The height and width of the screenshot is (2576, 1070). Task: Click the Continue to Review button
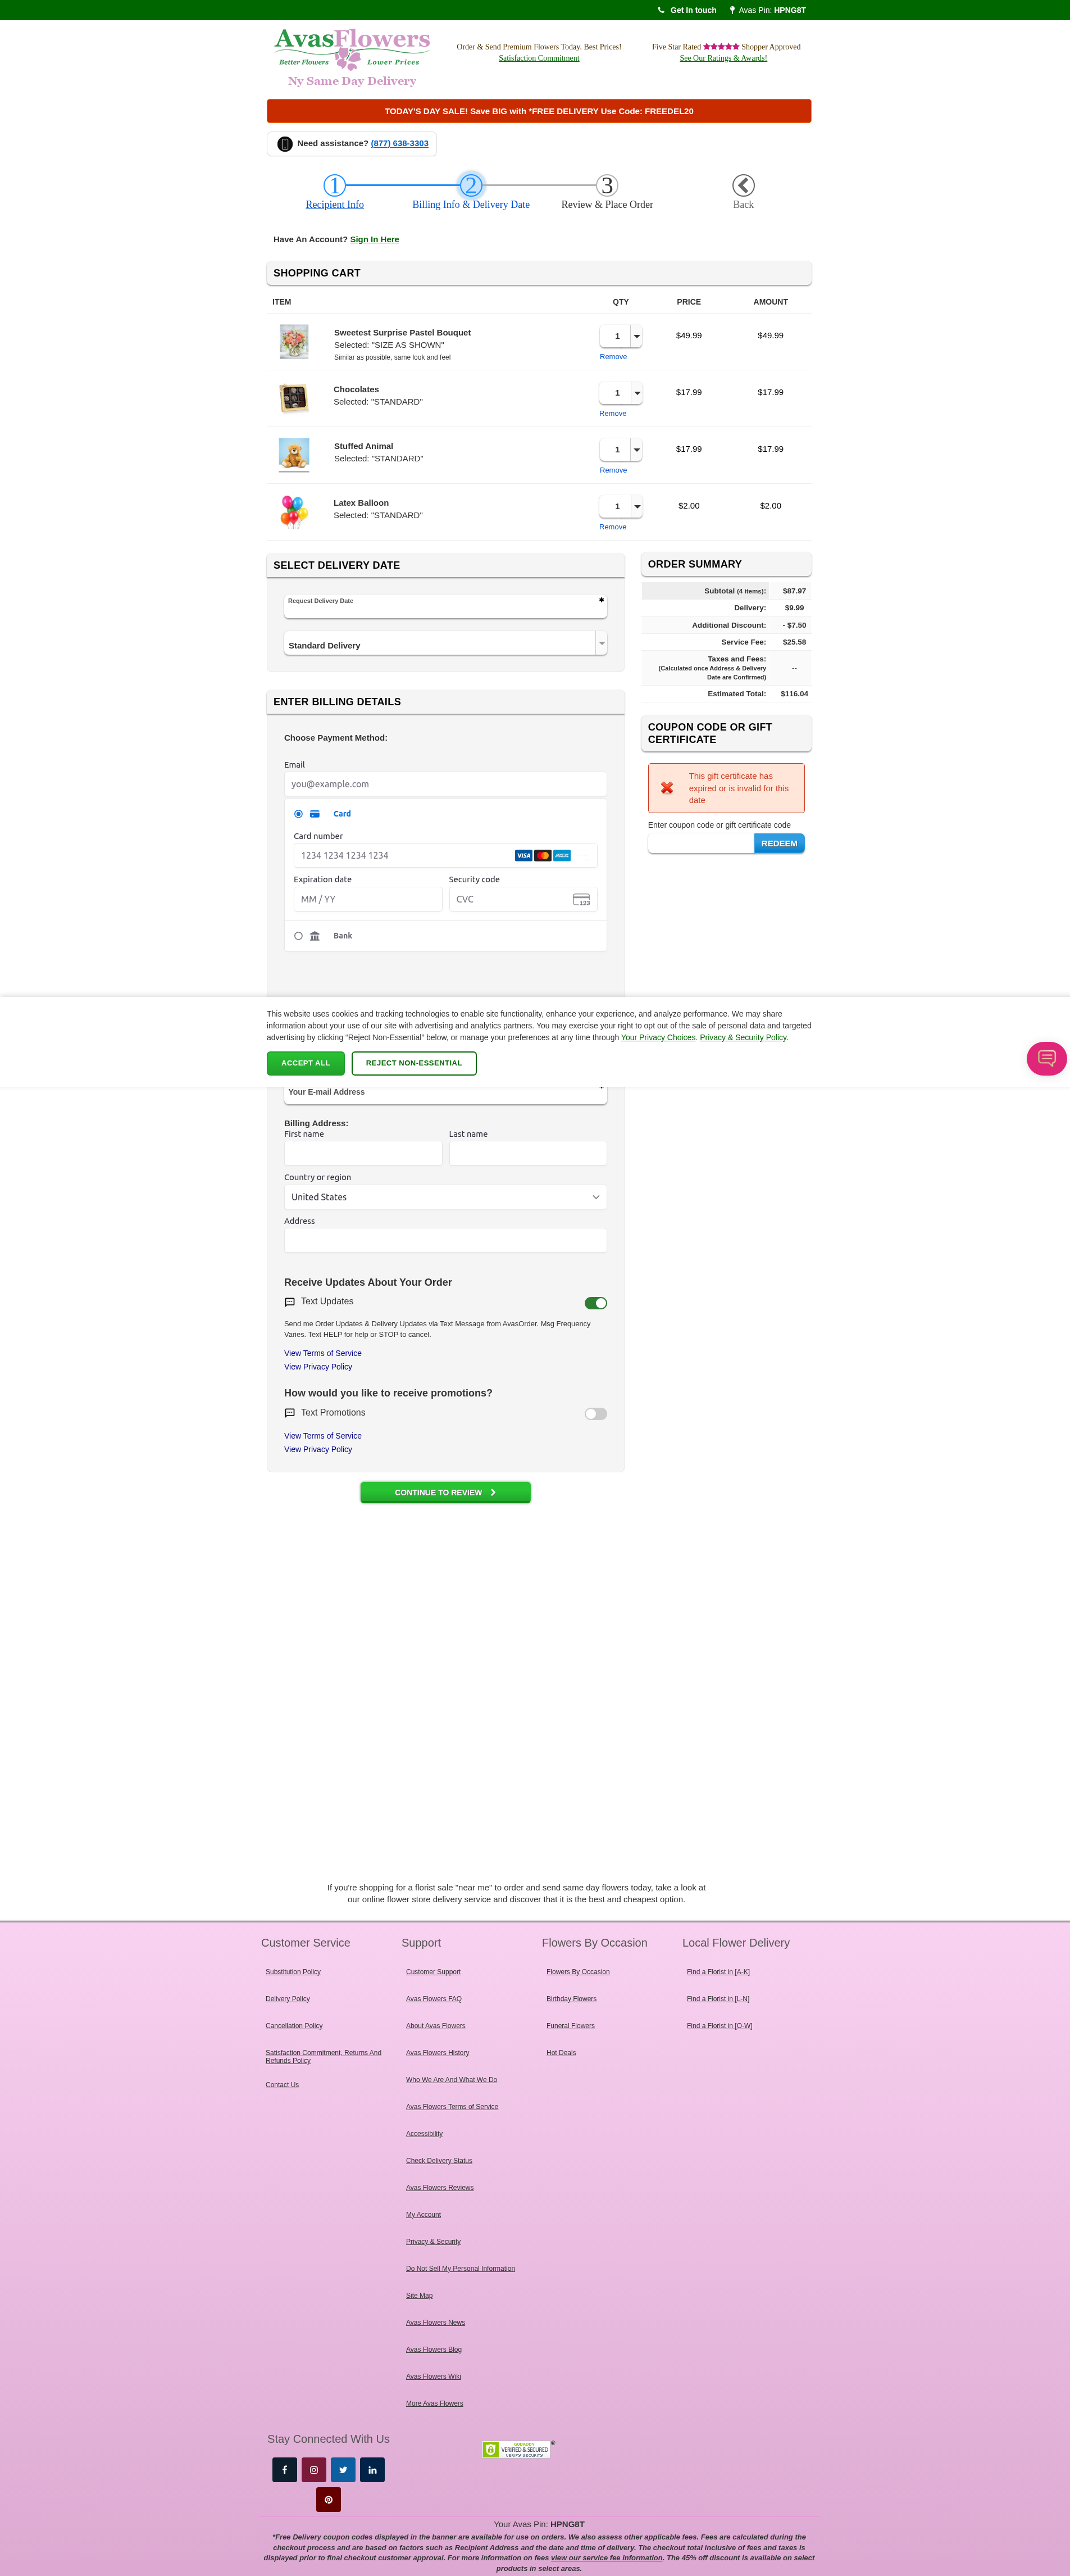click(x=445, y=1492)
